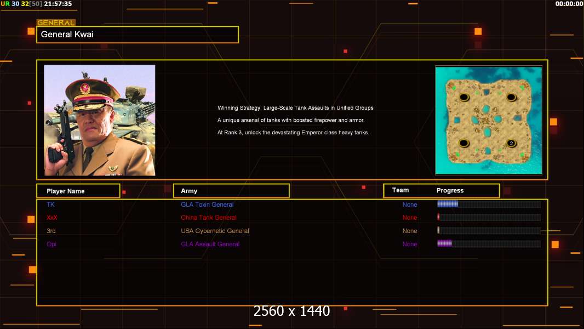
Task: Click the General Kwai name field
Action: (x=138, y=35)
